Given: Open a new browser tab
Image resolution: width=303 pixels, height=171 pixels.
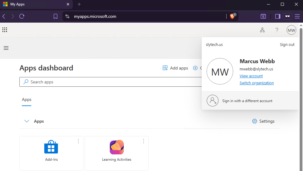Looking at the screenshot, I should pyautogui.click(x=79, y=4).
